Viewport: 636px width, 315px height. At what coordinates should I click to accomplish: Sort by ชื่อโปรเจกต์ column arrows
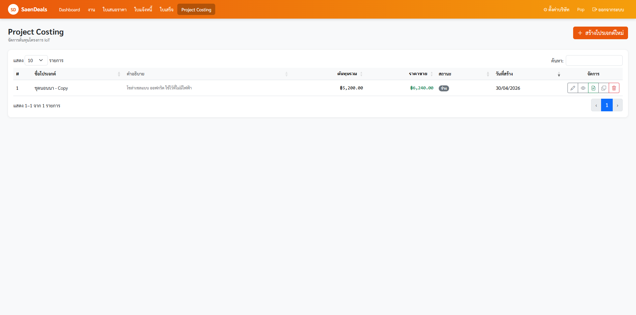point(119,74)
